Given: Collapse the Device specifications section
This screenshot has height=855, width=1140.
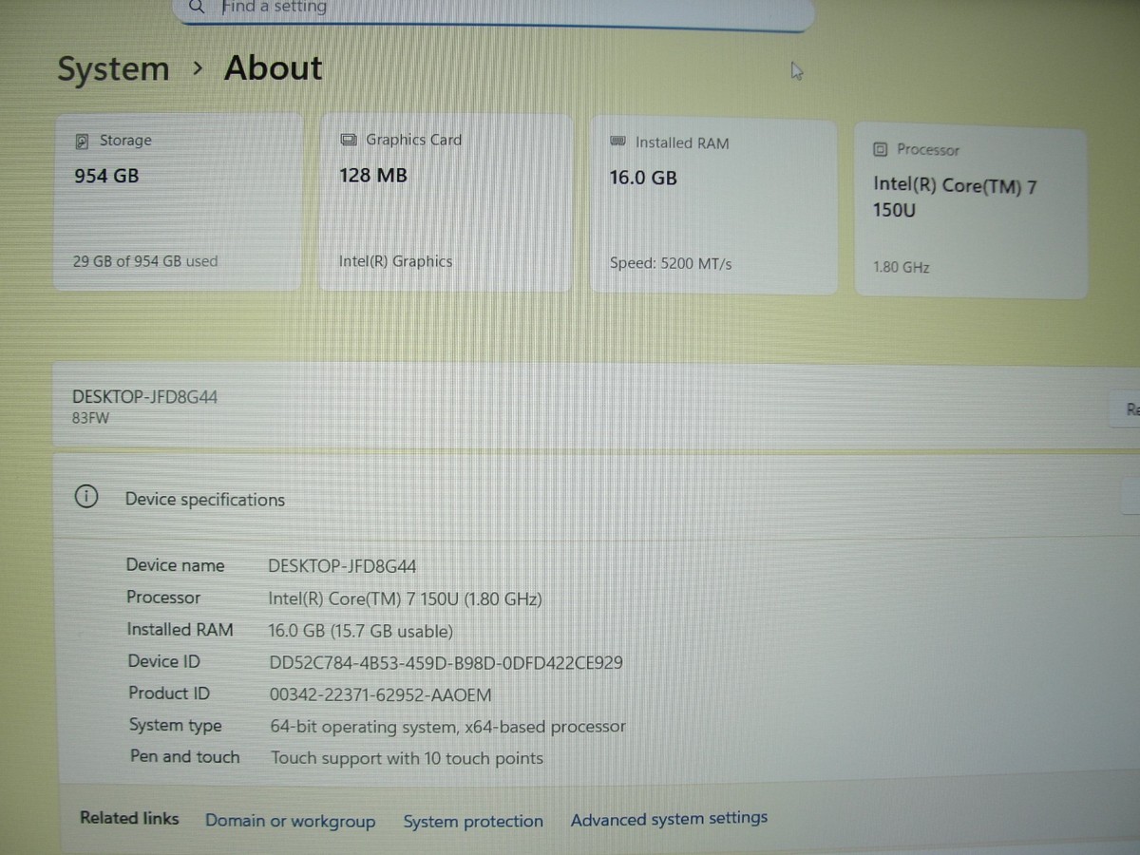Looking at the screenshot, I should pyautogui.click(x=1131, y=496).
